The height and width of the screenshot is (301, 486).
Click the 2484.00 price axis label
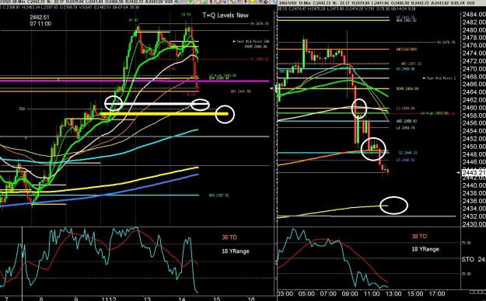pos(474,14)
